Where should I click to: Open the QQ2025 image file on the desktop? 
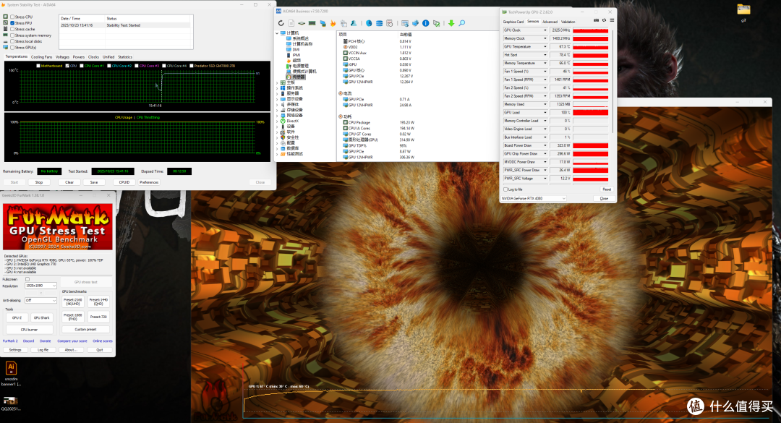10,401
